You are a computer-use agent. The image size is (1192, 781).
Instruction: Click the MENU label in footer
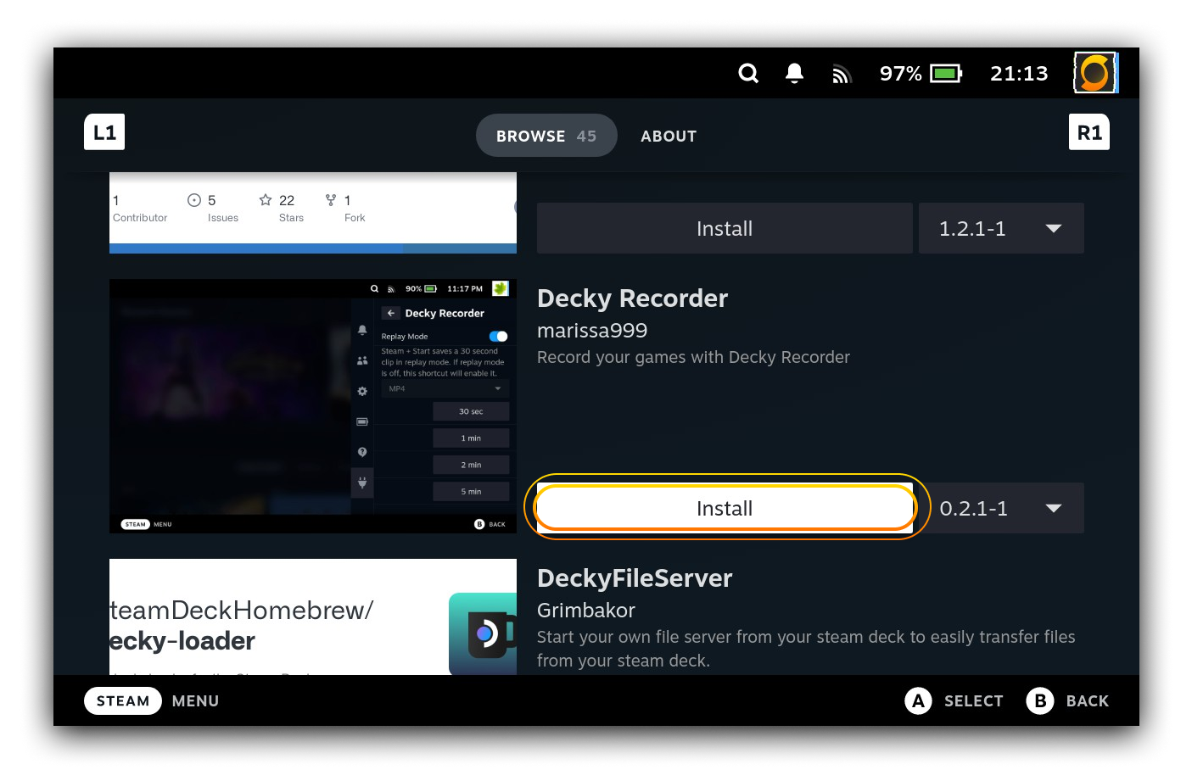click(195, 700)
